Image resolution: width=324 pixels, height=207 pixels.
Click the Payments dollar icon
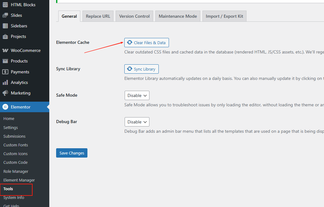click(5, 72)
